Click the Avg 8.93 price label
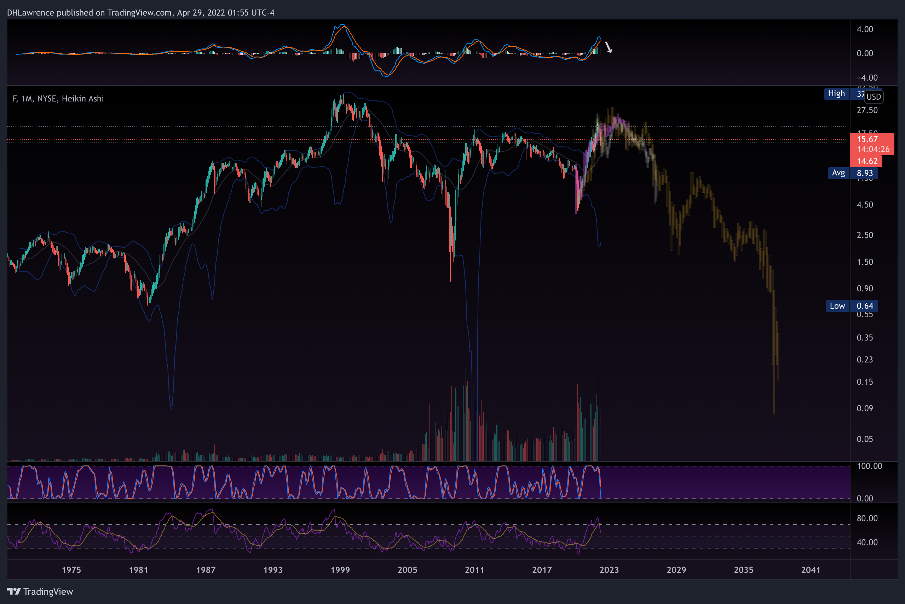Viewport: 905px width, 604px height. tap(853, 173)
